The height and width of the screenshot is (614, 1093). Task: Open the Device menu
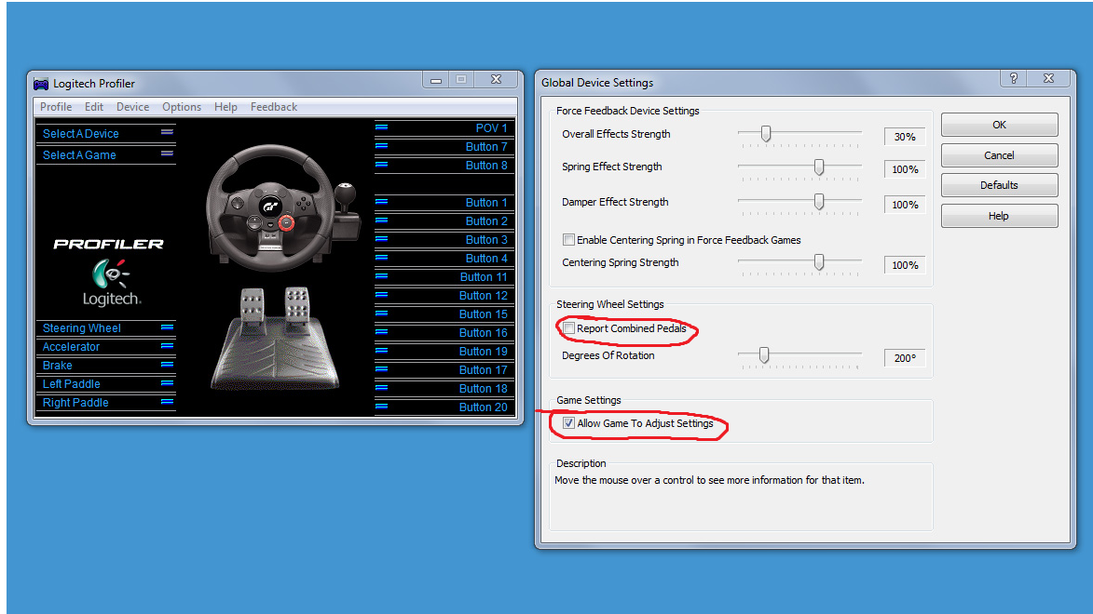point(132,106)
